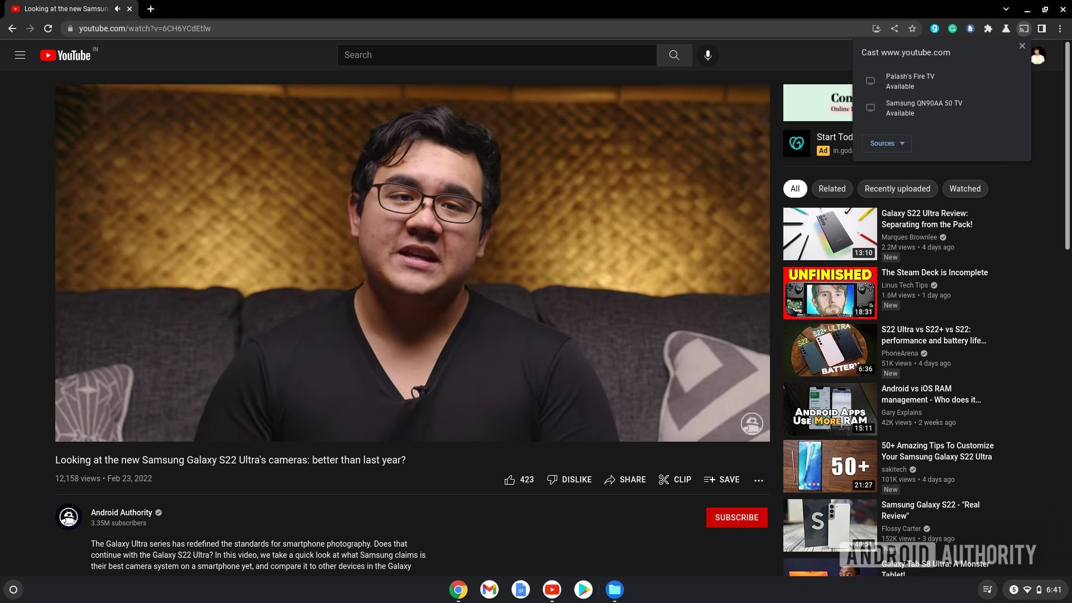Cast to Samsung QN90AA 50 TV

point(923,108)
